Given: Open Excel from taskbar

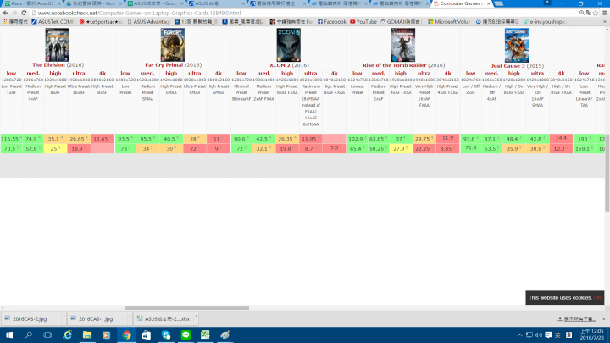Looking at the screenshot, I should click(205, 335).
